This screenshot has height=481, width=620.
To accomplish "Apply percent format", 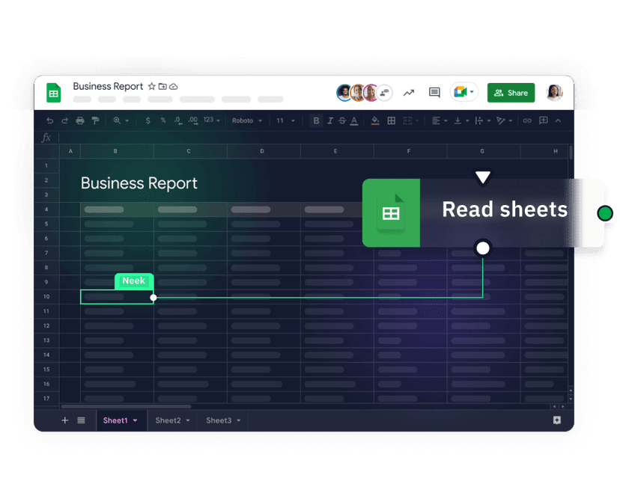I will tap(164, 120).
